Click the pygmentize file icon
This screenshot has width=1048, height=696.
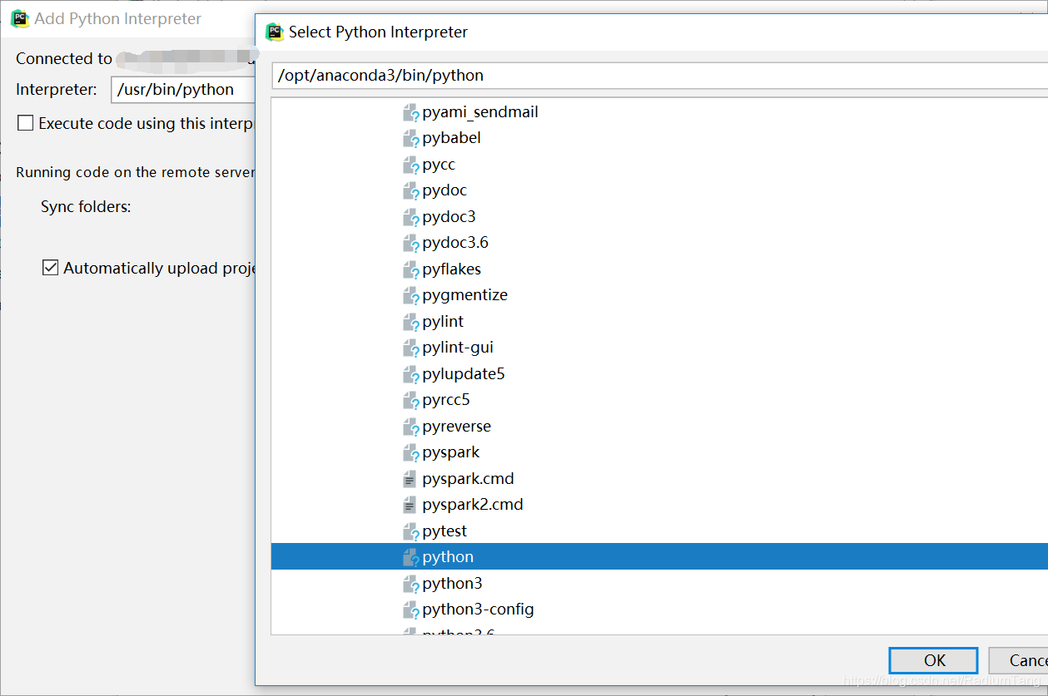click(x=410, y=295)
